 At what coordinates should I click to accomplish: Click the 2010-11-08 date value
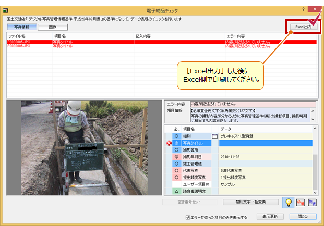(230, 157)
